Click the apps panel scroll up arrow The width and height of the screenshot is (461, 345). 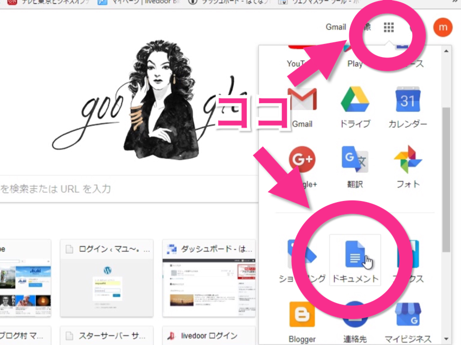coord(446,51)
